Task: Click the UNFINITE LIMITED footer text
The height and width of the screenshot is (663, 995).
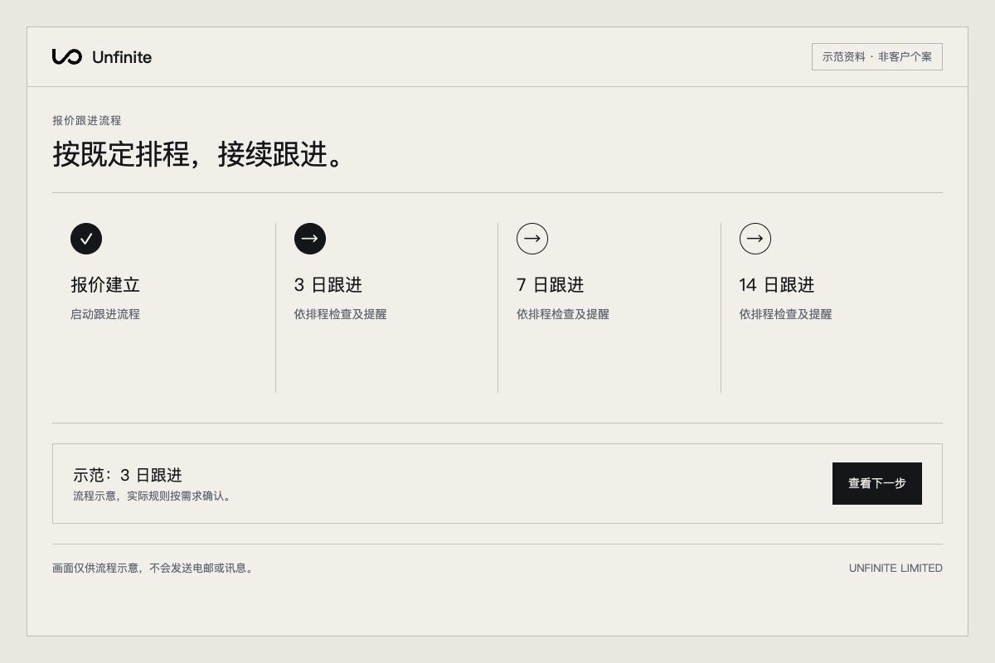Action: 895,568
